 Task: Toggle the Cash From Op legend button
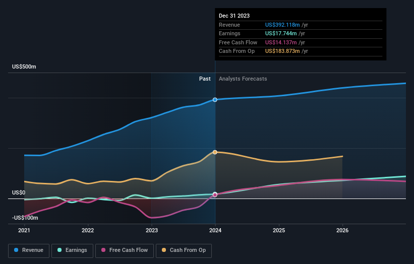184,250
